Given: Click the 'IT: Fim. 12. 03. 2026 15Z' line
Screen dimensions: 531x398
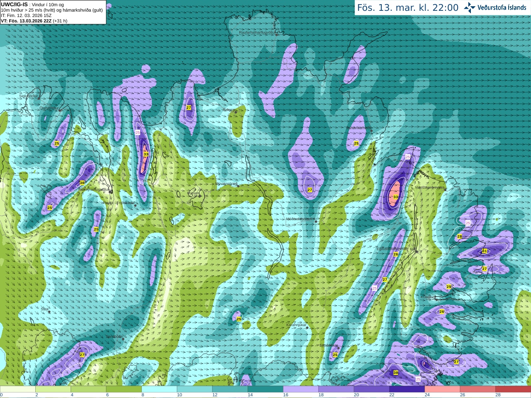Looking at the screenshot, I should click(26, 15).
